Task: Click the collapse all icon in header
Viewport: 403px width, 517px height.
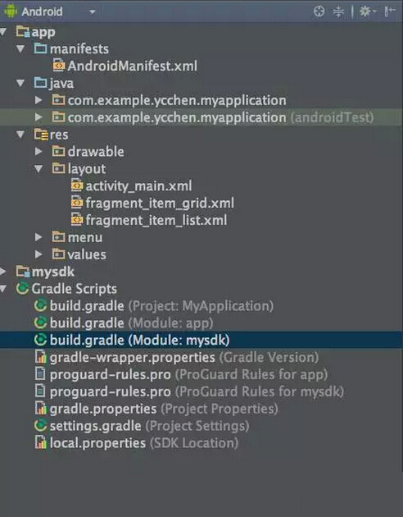Action: coord(338,11)
